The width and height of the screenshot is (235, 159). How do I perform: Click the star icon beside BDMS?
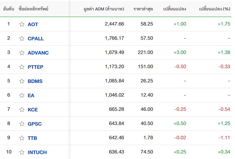click(x=22, y=81)
